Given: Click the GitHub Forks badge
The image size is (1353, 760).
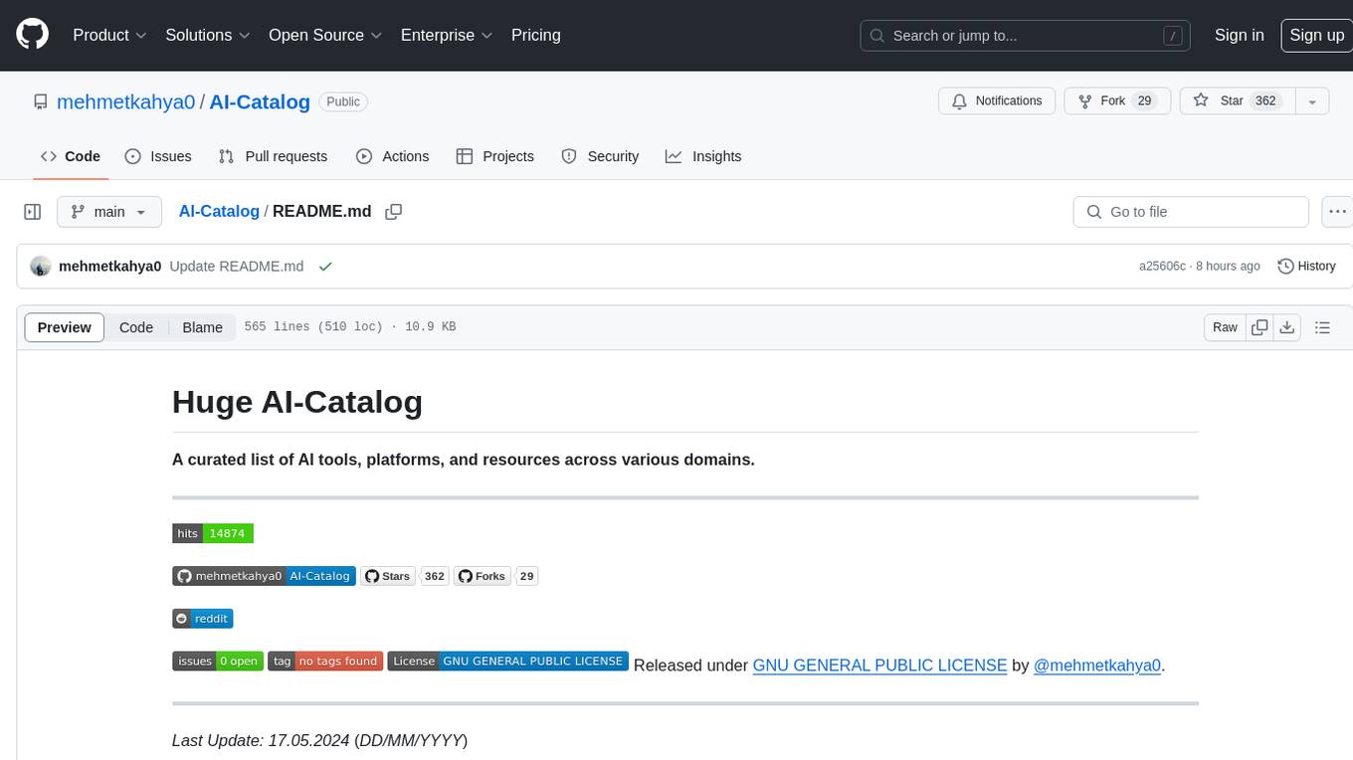Looking at the screenshot, I should (483, 576).
